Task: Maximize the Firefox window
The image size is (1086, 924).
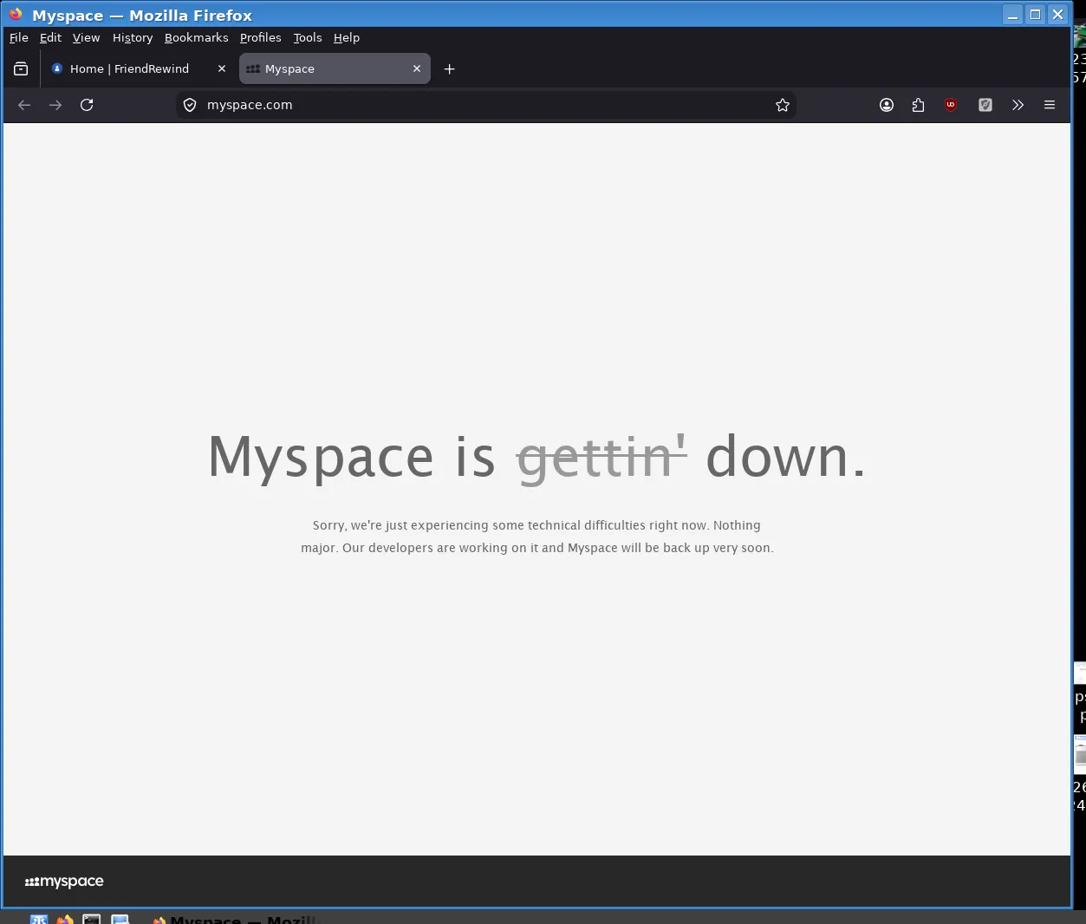Action: (1035, 15)
